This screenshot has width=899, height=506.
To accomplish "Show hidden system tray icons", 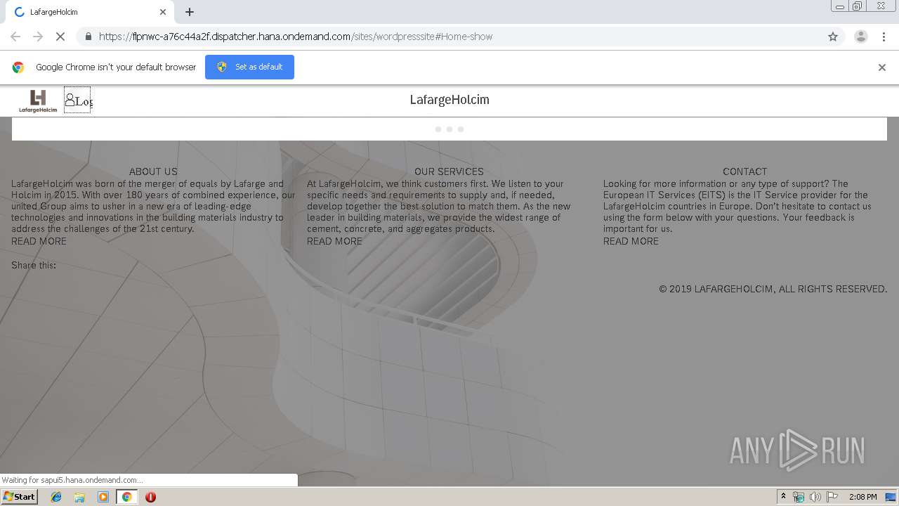I will click(x=784, y=497).
